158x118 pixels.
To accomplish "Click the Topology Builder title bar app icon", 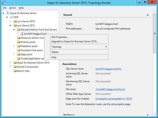I will click(x=3, y=3).
